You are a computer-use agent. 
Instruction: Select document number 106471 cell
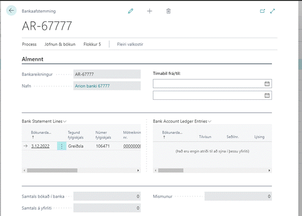pos(103,146)
